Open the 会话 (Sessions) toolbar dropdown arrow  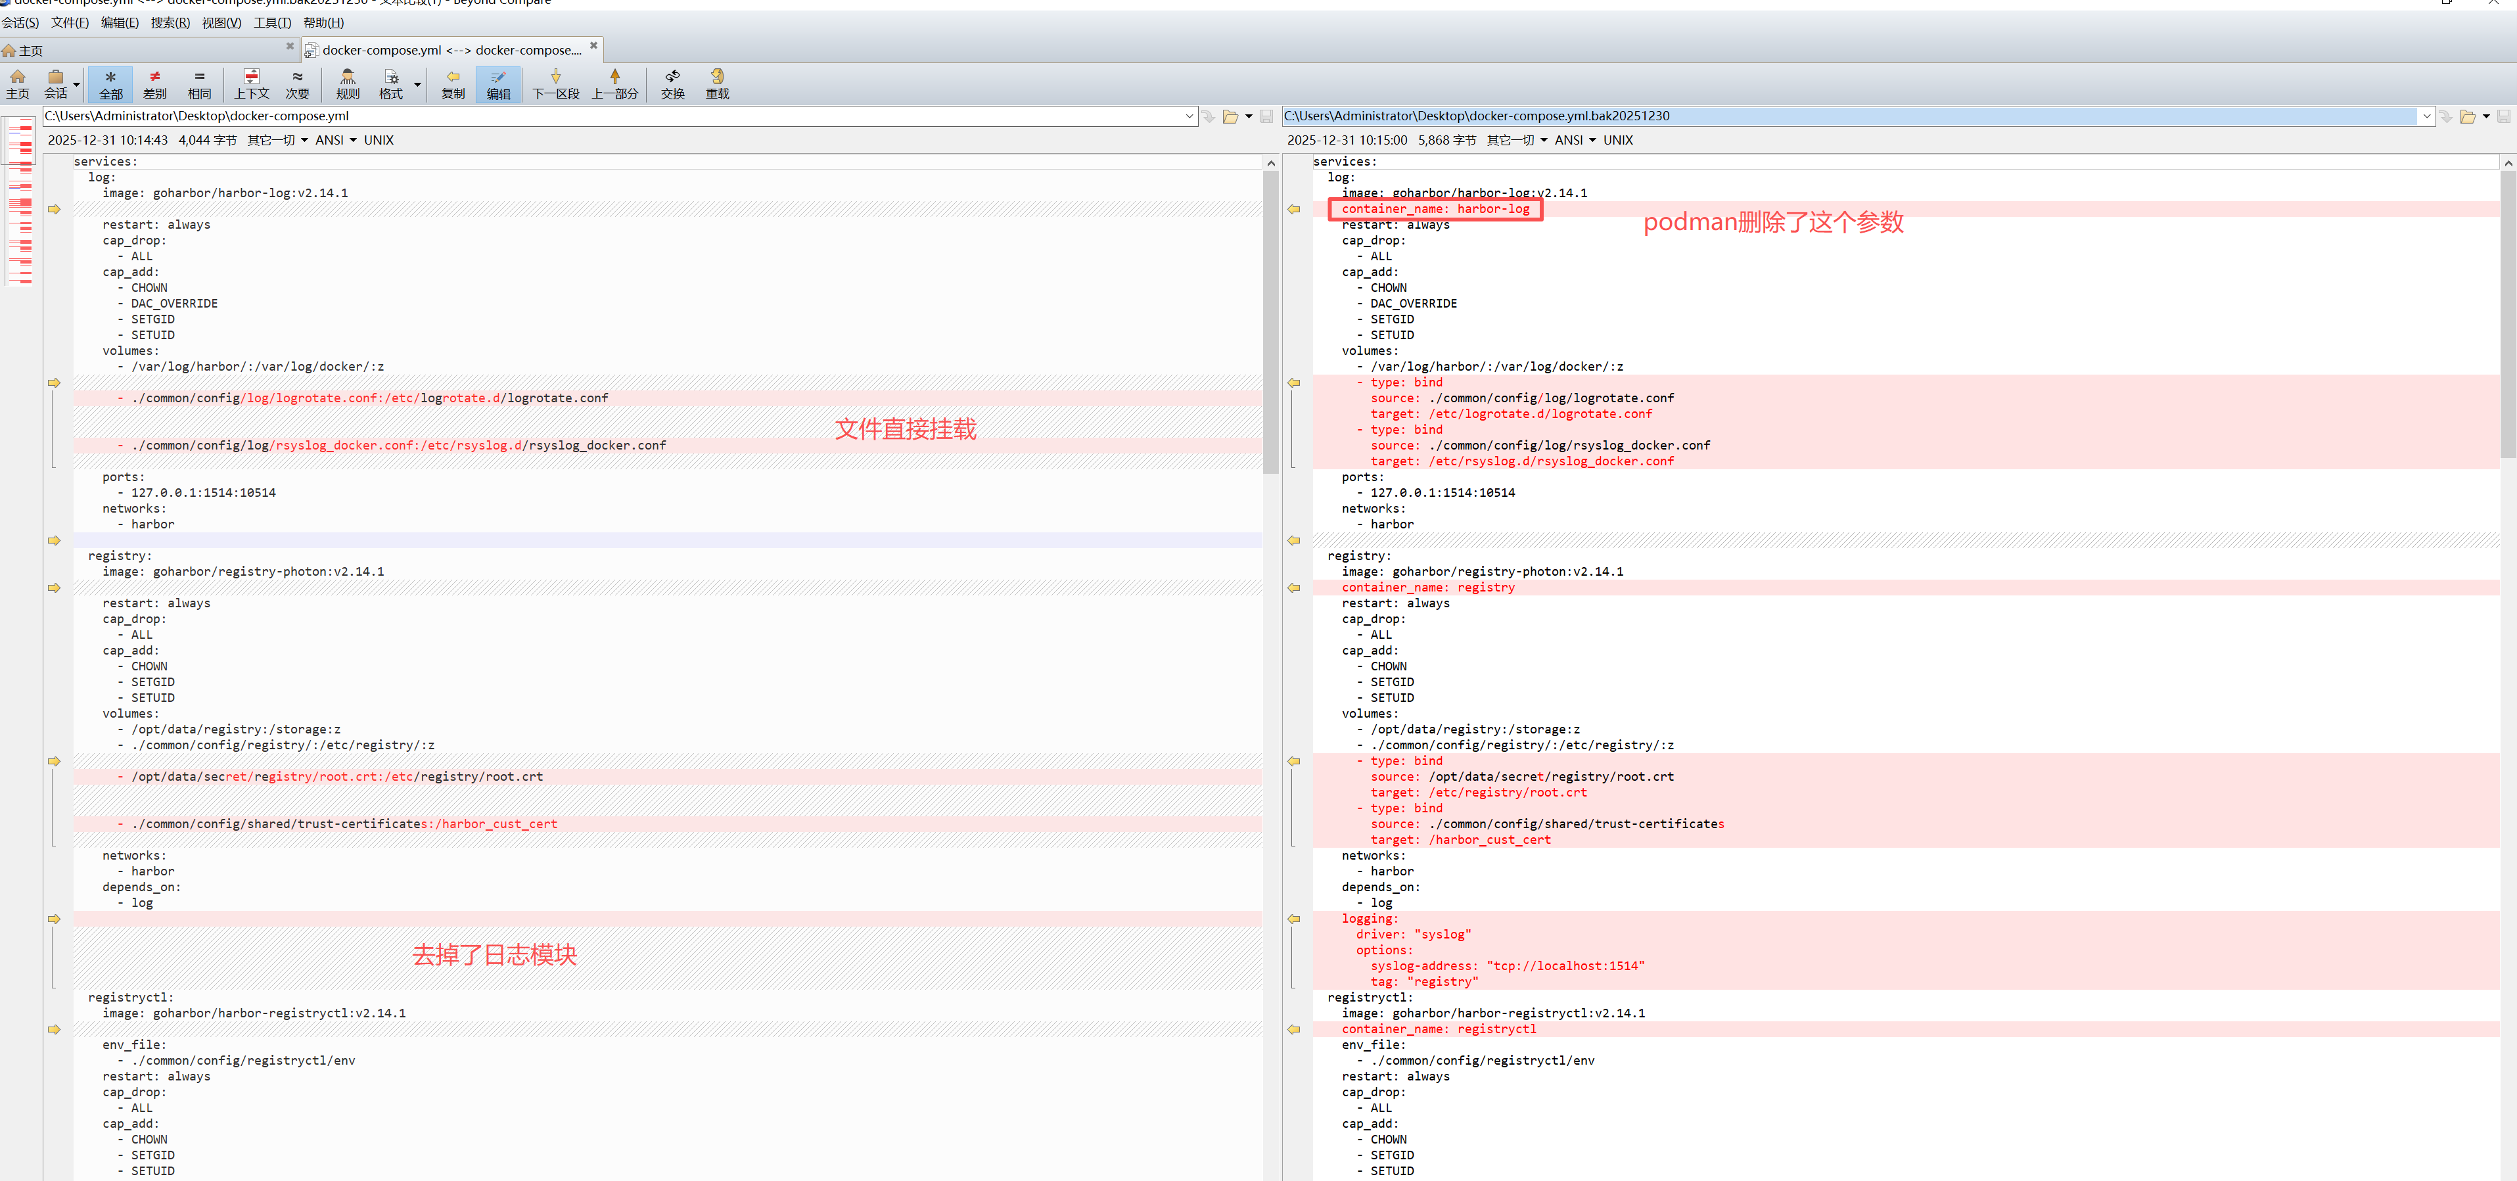[x=76, y=85]
